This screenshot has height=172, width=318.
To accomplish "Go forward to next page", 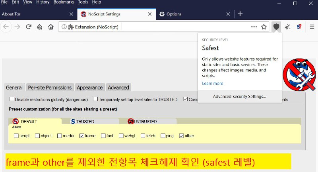I will click(17, 27).
